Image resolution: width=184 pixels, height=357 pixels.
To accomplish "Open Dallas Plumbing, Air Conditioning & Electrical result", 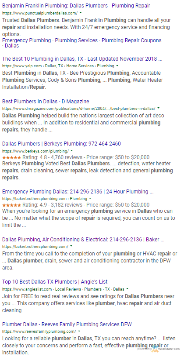I will click(83, 240).
